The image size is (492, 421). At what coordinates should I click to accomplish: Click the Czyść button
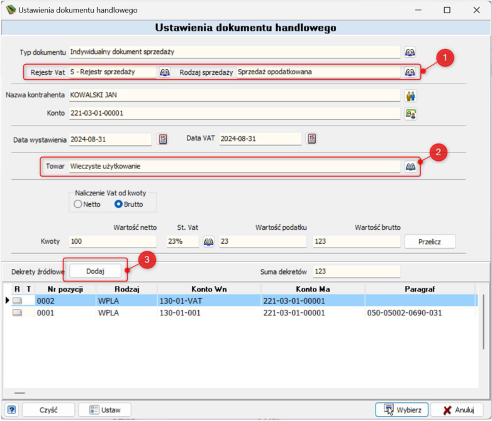coord(48,410)
